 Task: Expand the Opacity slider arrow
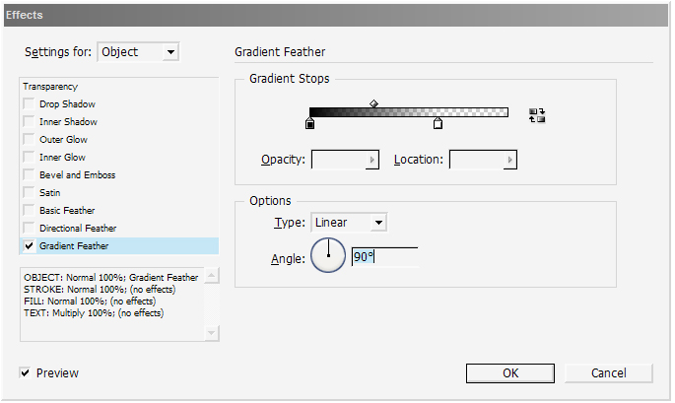tap(371, 160)
